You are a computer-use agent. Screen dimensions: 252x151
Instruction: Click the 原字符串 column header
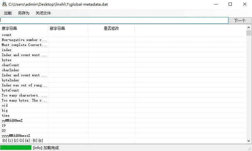24,28
